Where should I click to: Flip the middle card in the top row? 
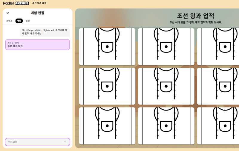pos(166,47)
